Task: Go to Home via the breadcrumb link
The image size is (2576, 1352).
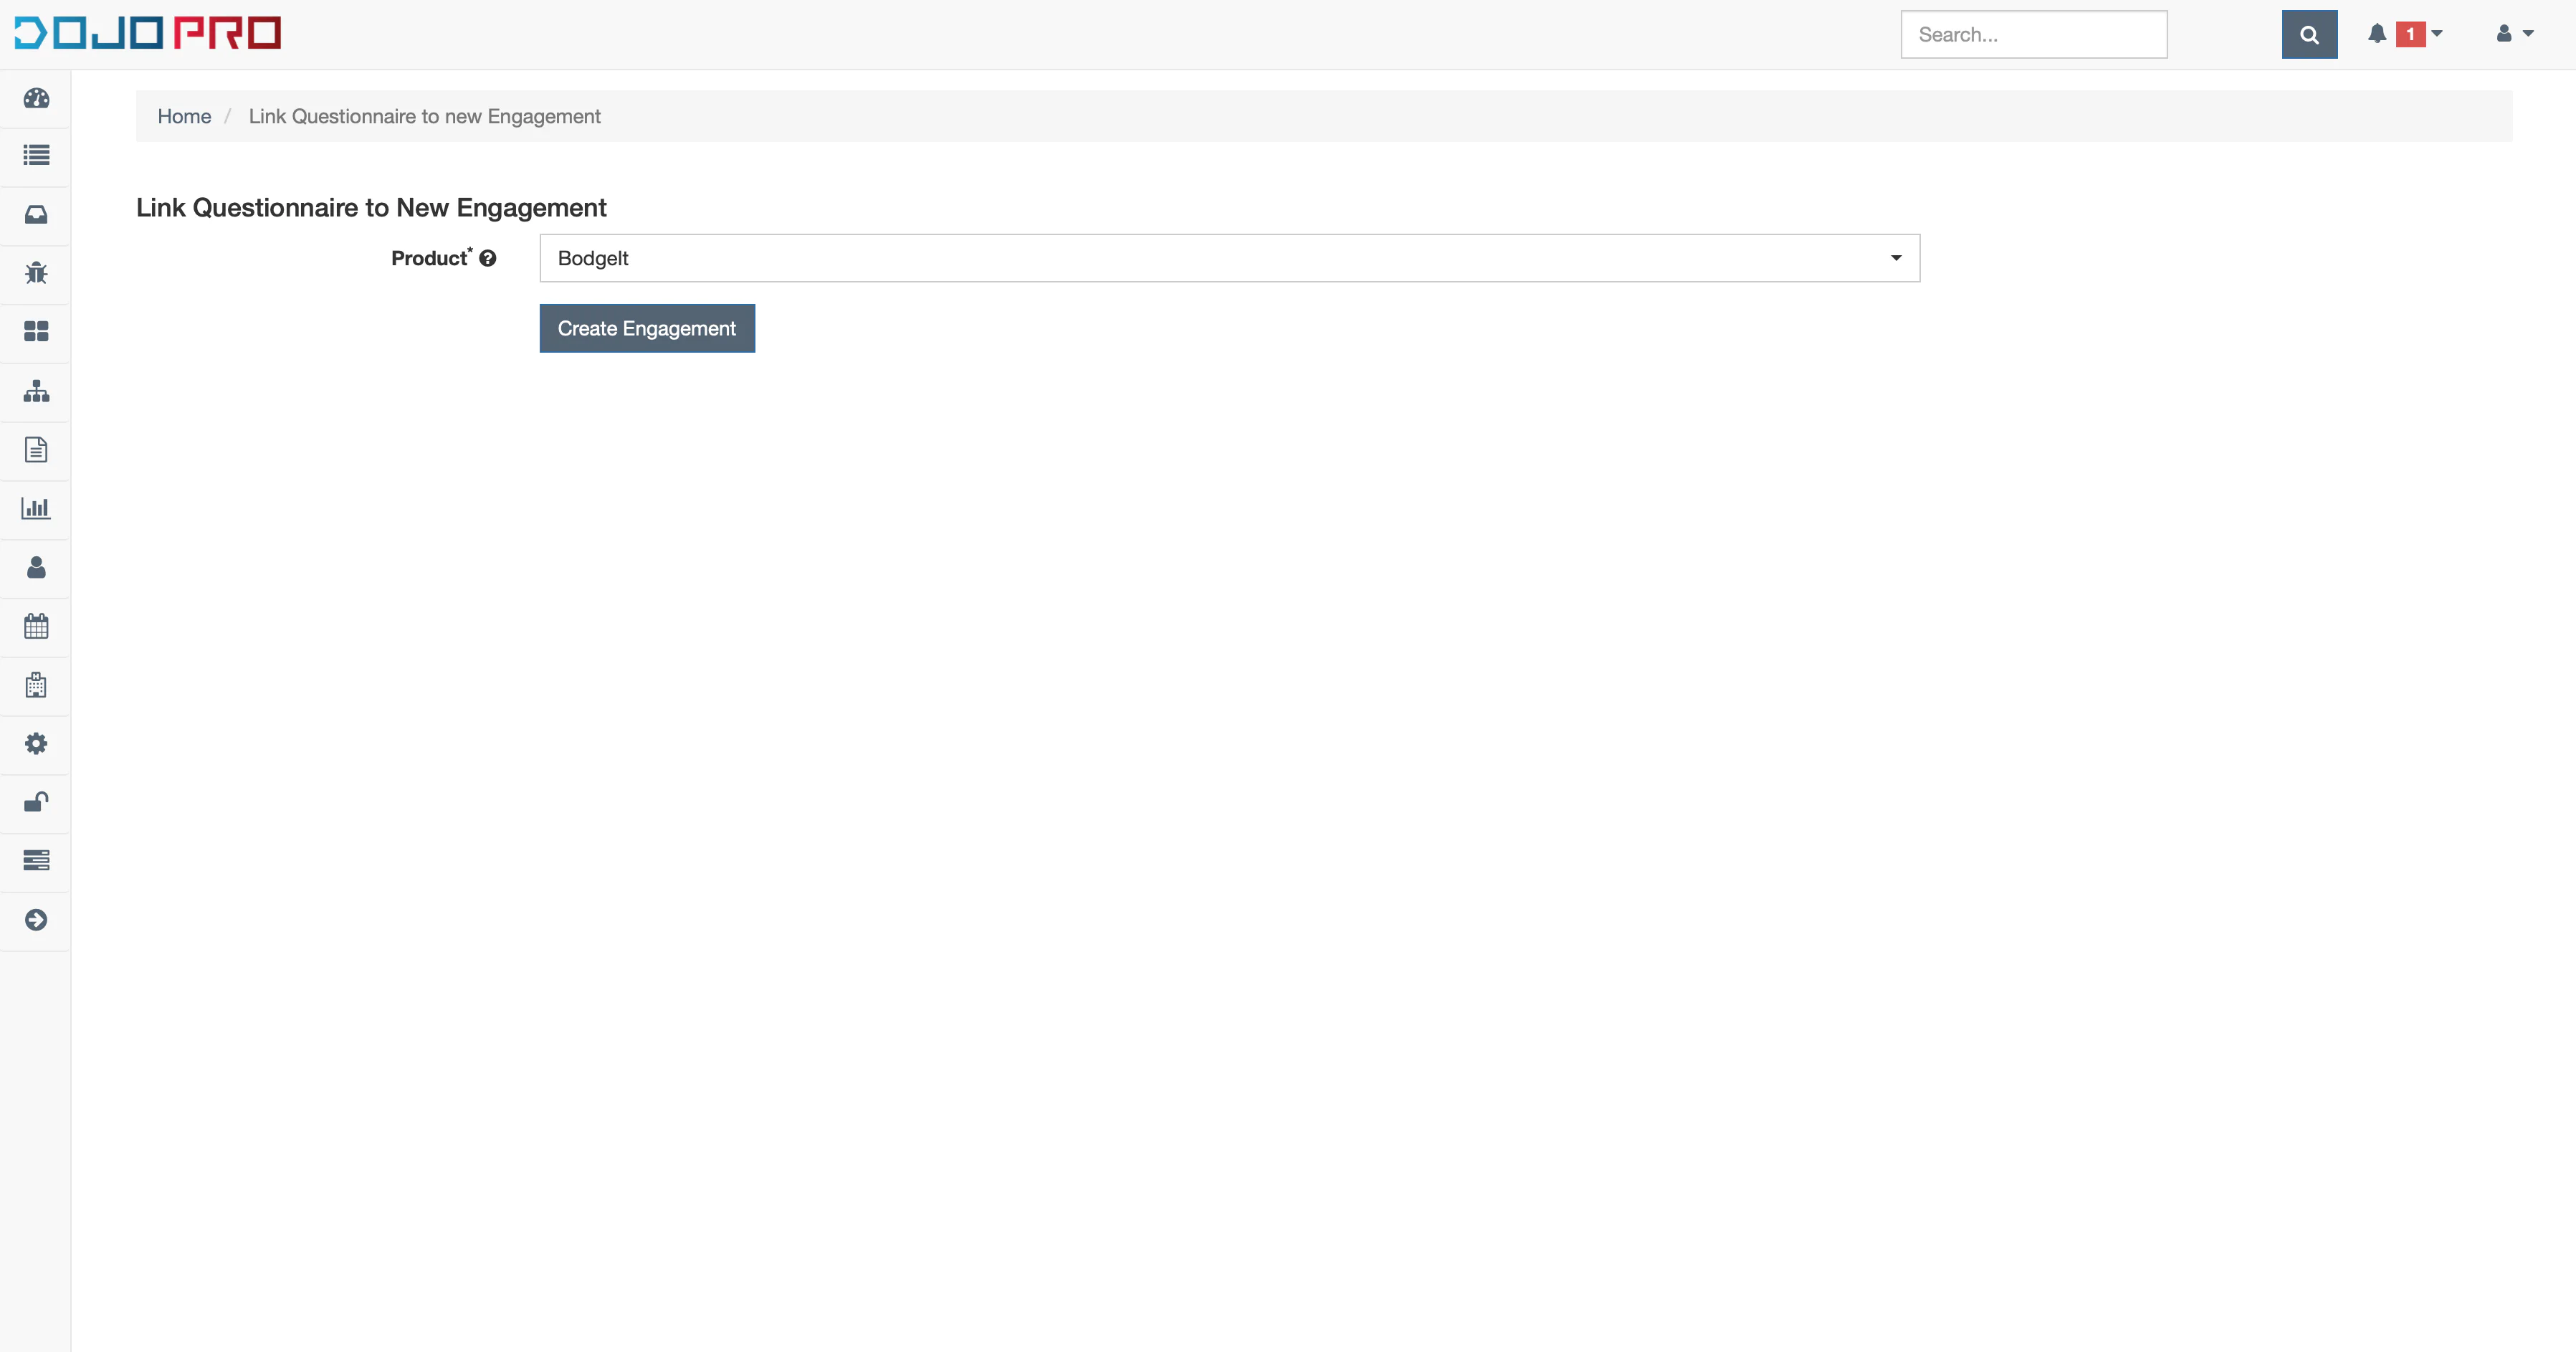Action: [184, 116]
